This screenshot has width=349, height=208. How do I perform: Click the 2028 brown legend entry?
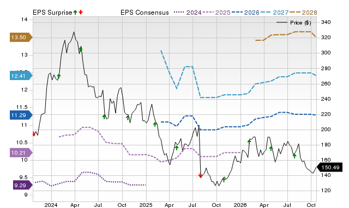[303, 13]
